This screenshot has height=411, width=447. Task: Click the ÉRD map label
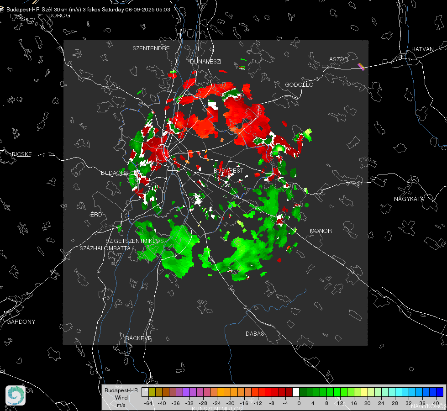pyautogui.click(x=96, y=215)
